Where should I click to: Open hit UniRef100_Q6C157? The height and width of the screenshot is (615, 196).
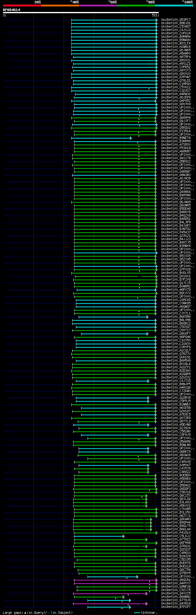coord(176,496)
